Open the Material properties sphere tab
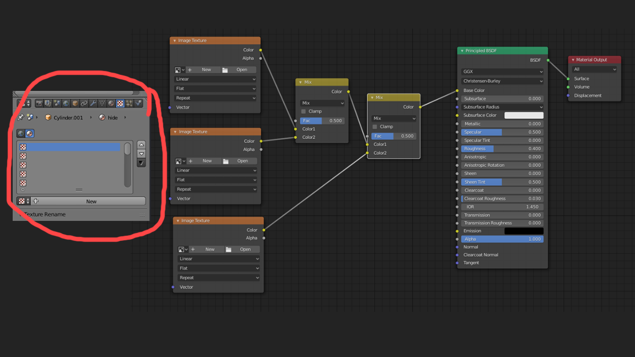 (x=111, y=103)
